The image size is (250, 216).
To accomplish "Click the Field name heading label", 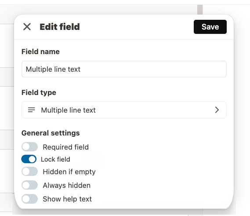I will (40, 51).
